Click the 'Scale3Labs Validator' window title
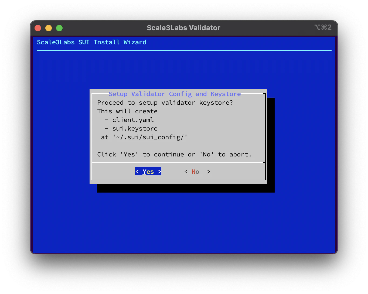Image resolution: width=368 pixels, height=294 pixels. point(183,28)
